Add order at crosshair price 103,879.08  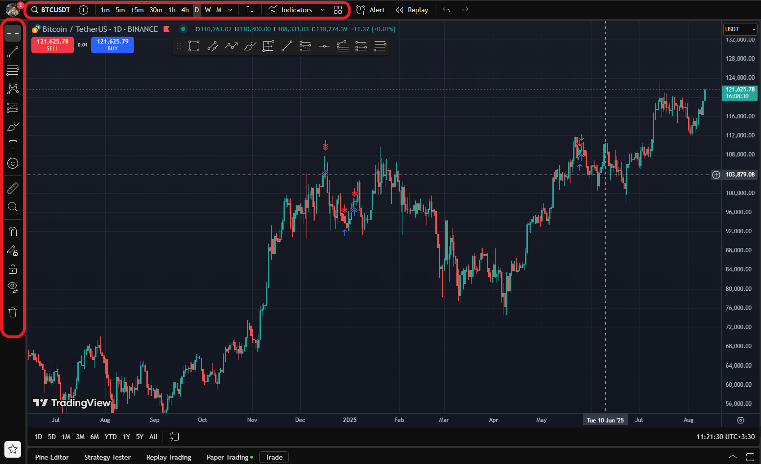(716, 175)
